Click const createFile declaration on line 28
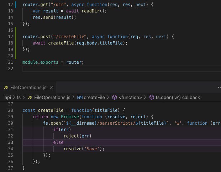The height and width of the screenshot is (172, 221). [x=43, y=110]
